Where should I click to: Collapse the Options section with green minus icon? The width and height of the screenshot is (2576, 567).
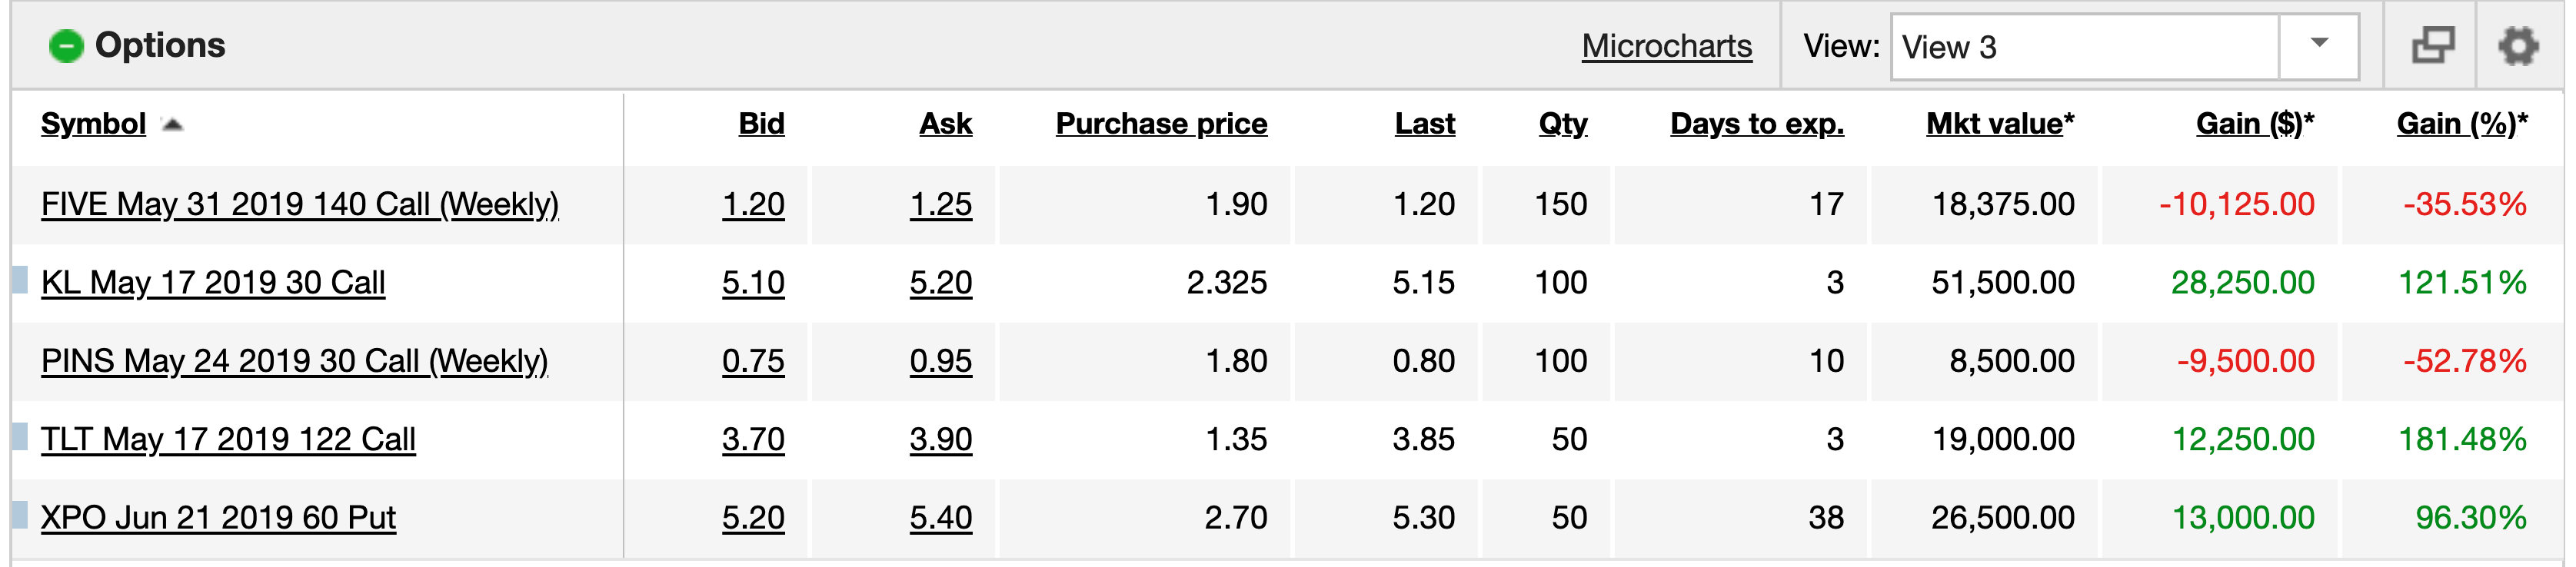(x=66, y=46)
